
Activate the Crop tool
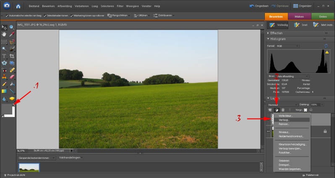[12, 56]
